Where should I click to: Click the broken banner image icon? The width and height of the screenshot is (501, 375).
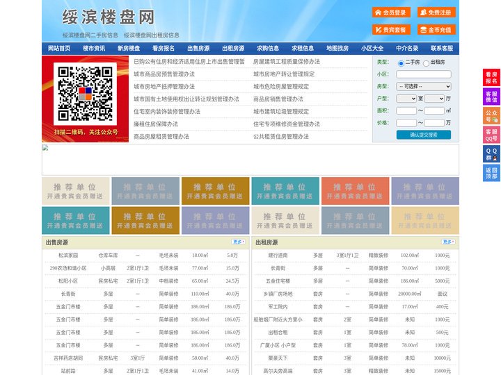tap(45, 148)
